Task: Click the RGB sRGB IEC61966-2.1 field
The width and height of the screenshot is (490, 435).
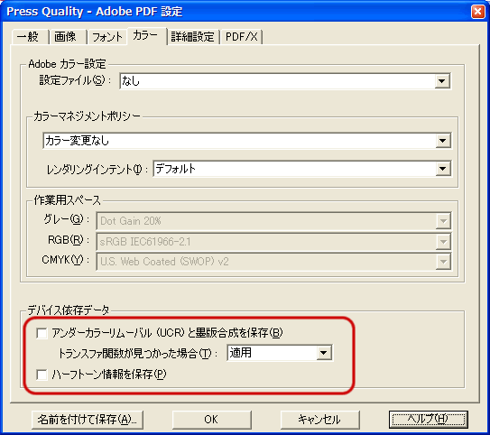Action: click(273, 242)
